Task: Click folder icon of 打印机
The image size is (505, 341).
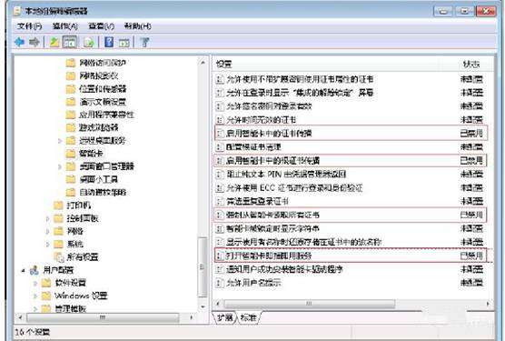Action: (x=58, y=205)
